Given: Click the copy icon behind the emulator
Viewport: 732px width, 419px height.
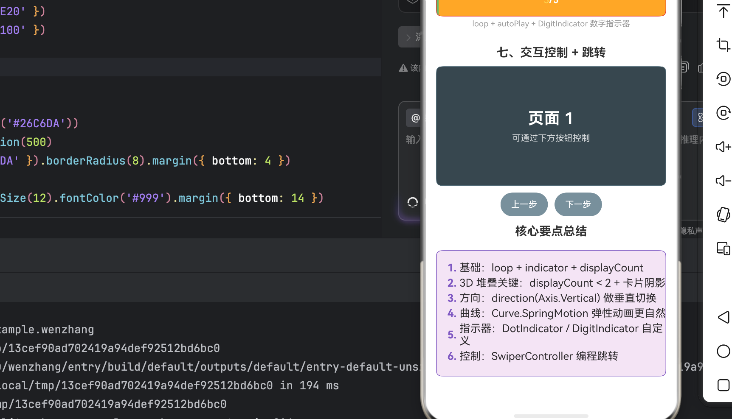Looking at the screenshot, I should (x=684, y=67).
